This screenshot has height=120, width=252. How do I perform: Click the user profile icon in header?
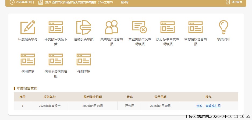[41, 2]
